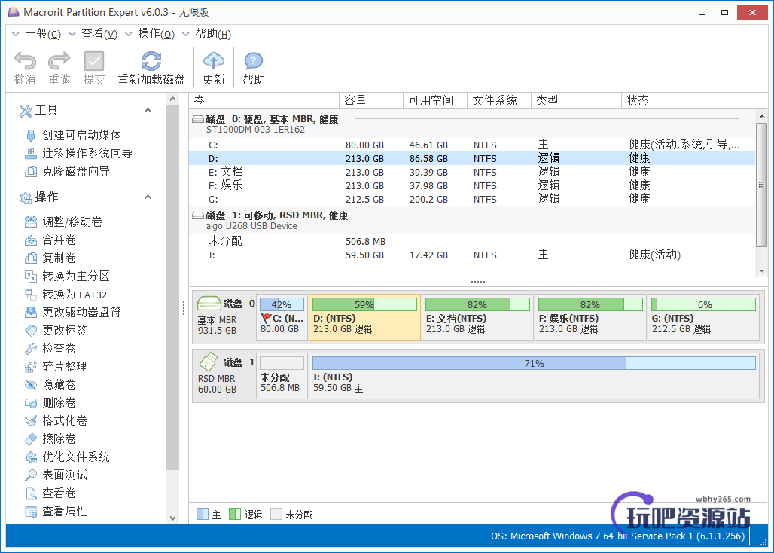Screen dimensions: 774x553
Task: Choose 删除卷 operation
Action: coord(50,403)
